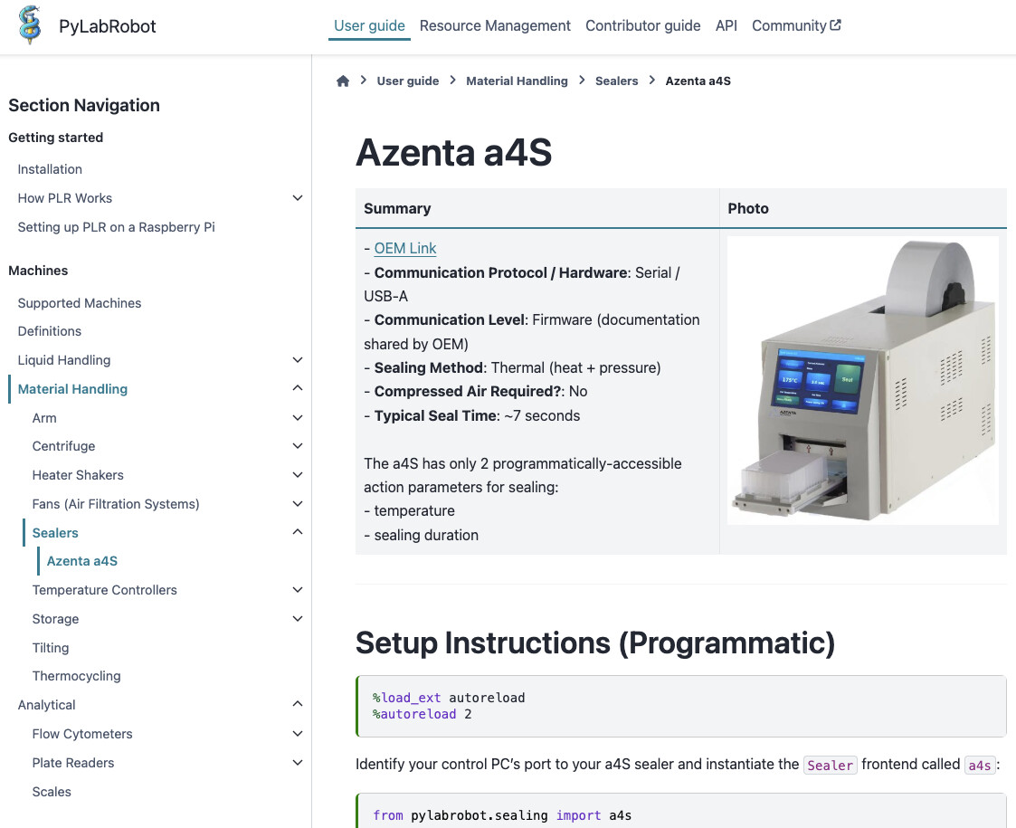
Task: Collapse the Analytical section chevron
Action: point(298,705)
